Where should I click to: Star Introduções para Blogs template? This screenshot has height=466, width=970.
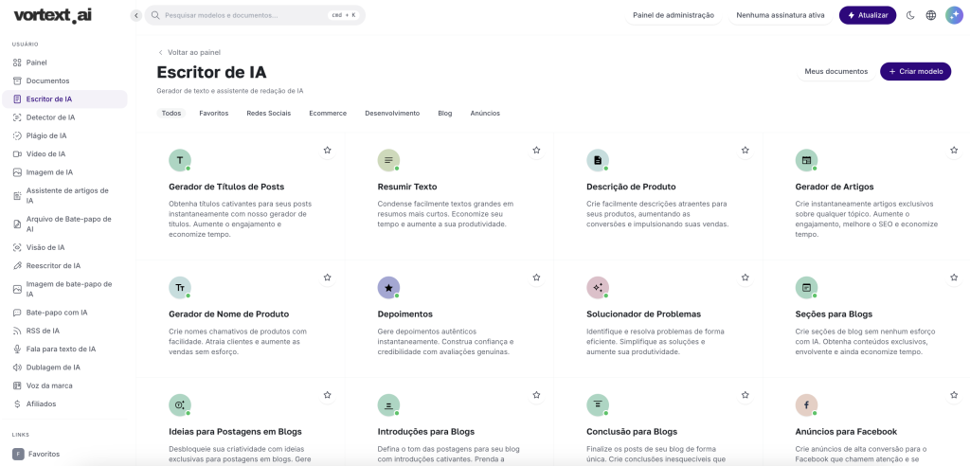[x=536, y=395]
